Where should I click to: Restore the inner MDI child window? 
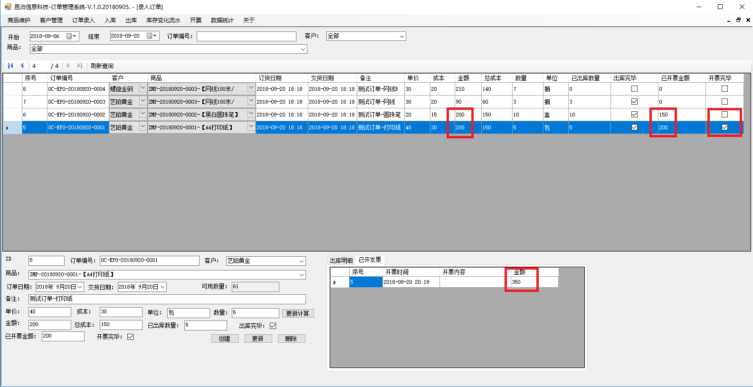(x=738, y=20)
